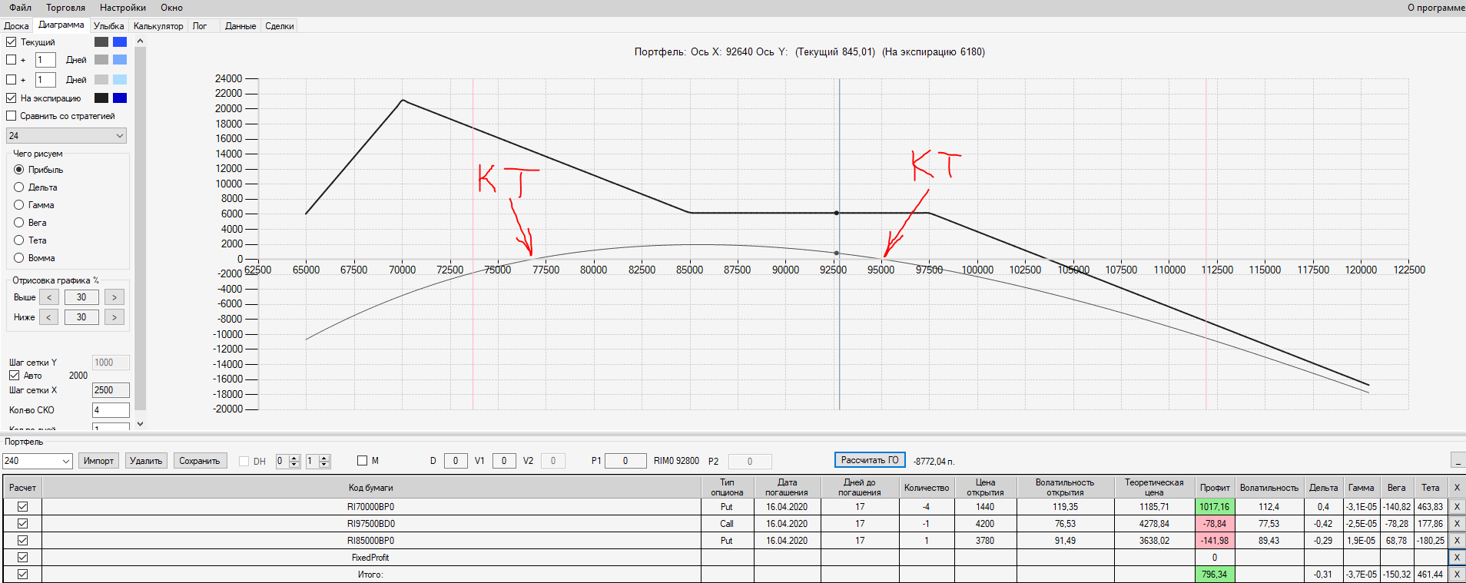Click the X button on the Итого row
The width and height of the screenshot is (1466, 583).
click(x=1456, y=575)
